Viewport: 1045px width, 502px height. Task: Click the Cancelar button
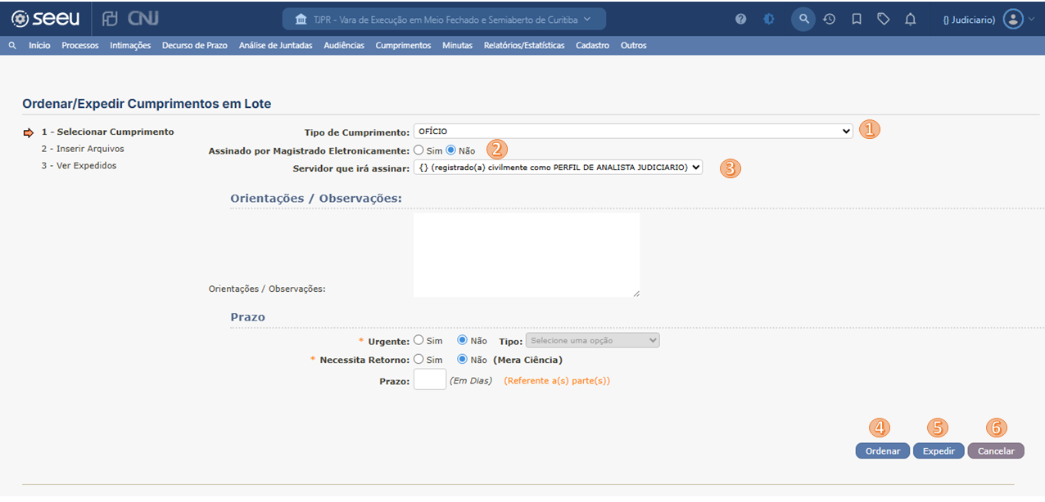coord(995,451)
